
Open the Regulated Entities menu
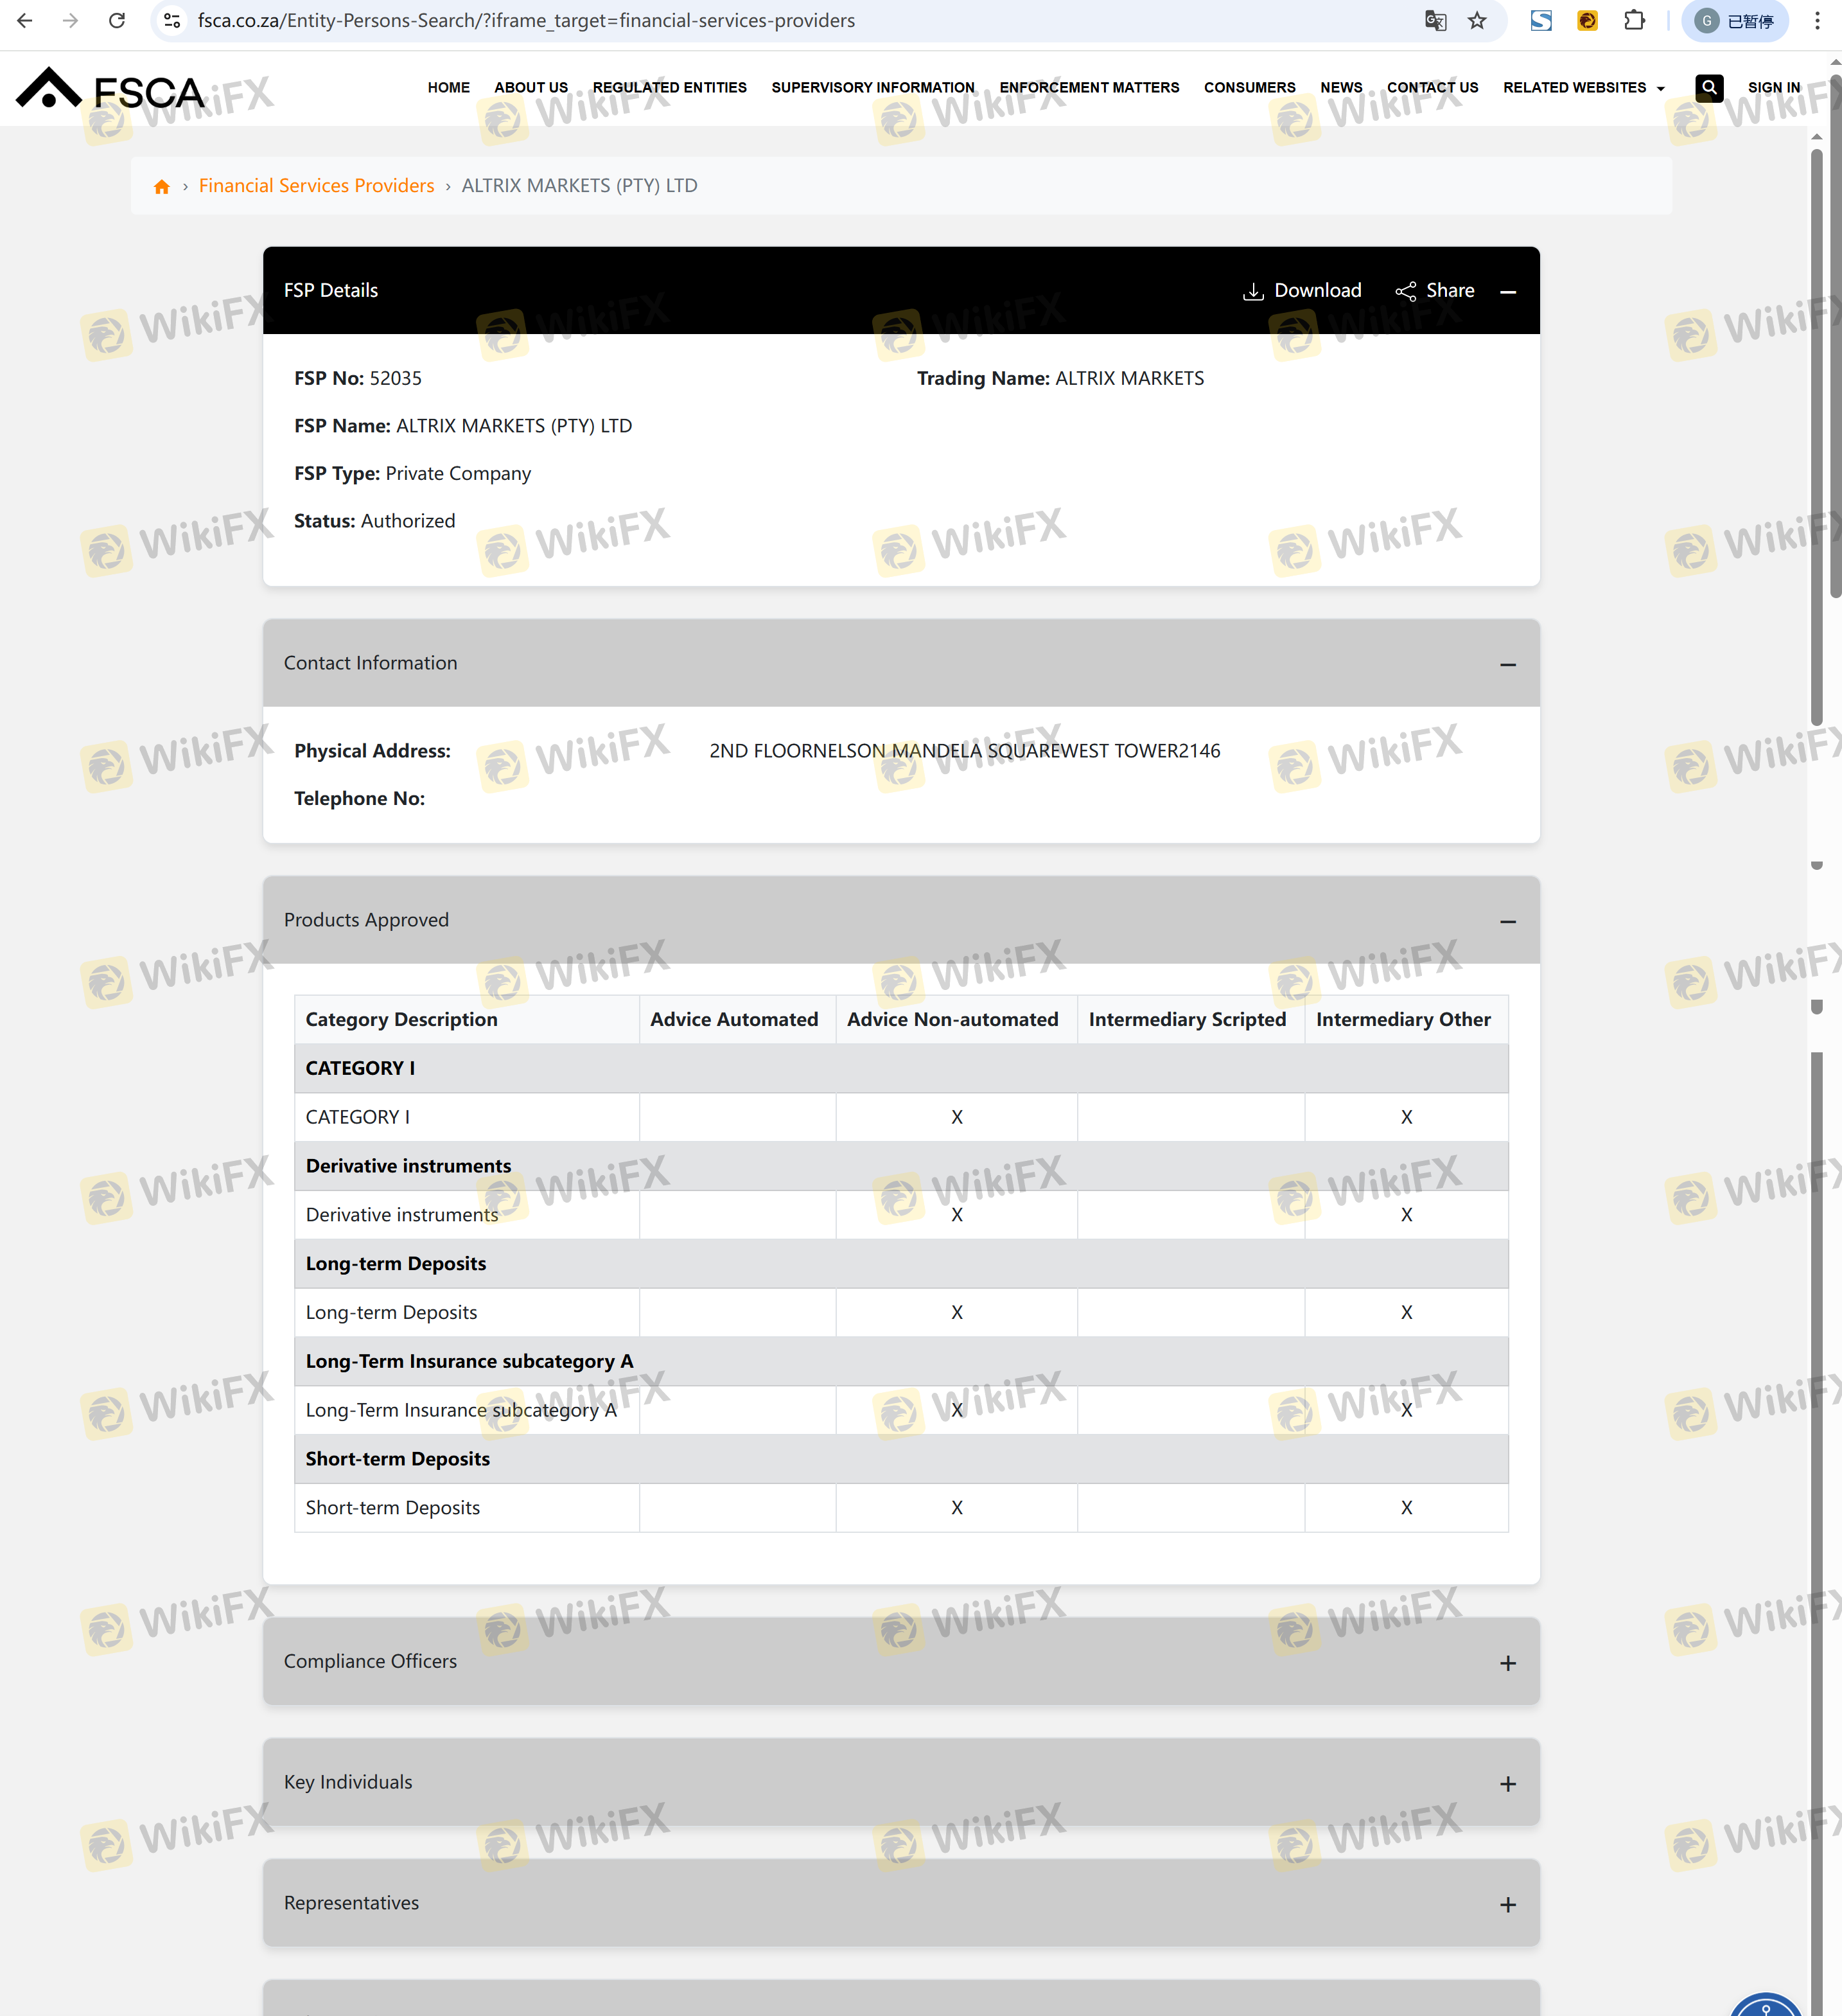click(669, 88)
